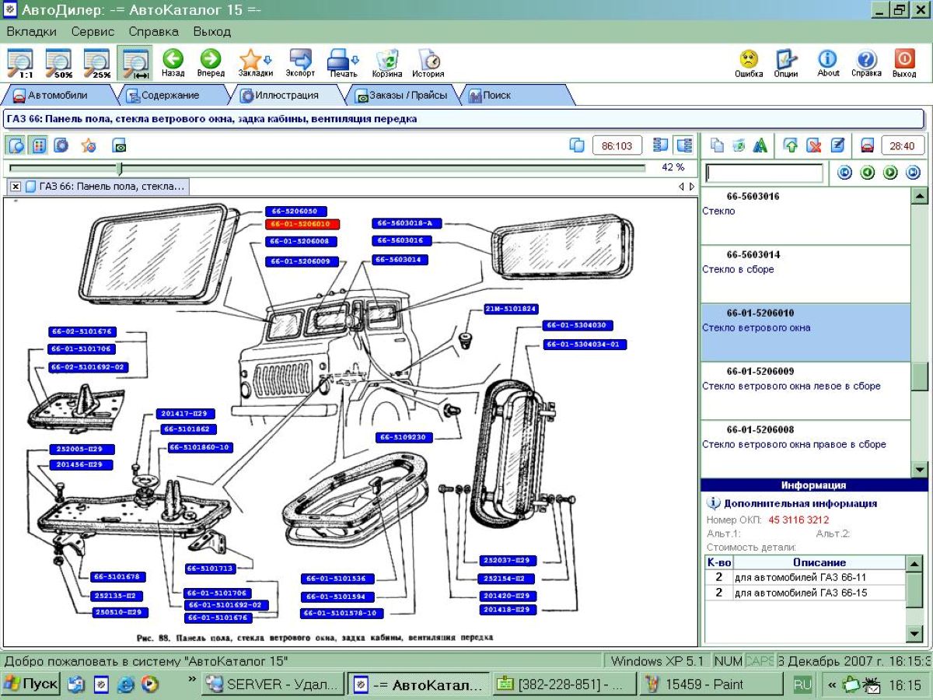Click label 21M-5101824 in illustration

coord(511,310)
